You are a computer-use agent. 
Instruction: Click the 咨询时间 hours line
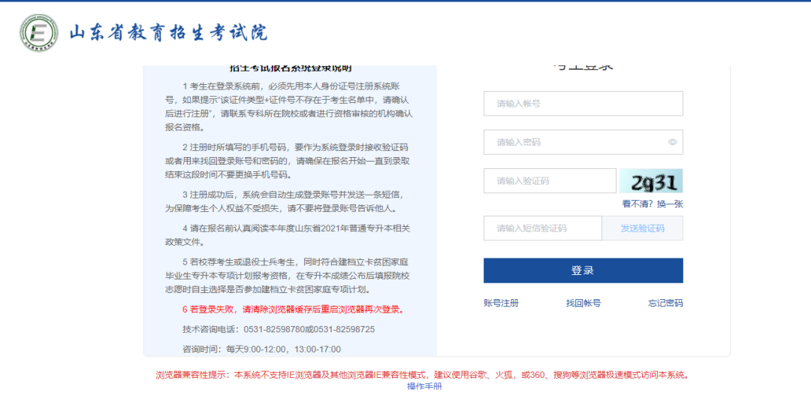(261, 349)
